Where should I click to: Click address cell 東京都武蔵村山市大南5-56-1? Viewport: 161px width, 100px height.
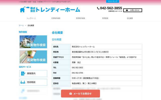click(x=90, y=52)
